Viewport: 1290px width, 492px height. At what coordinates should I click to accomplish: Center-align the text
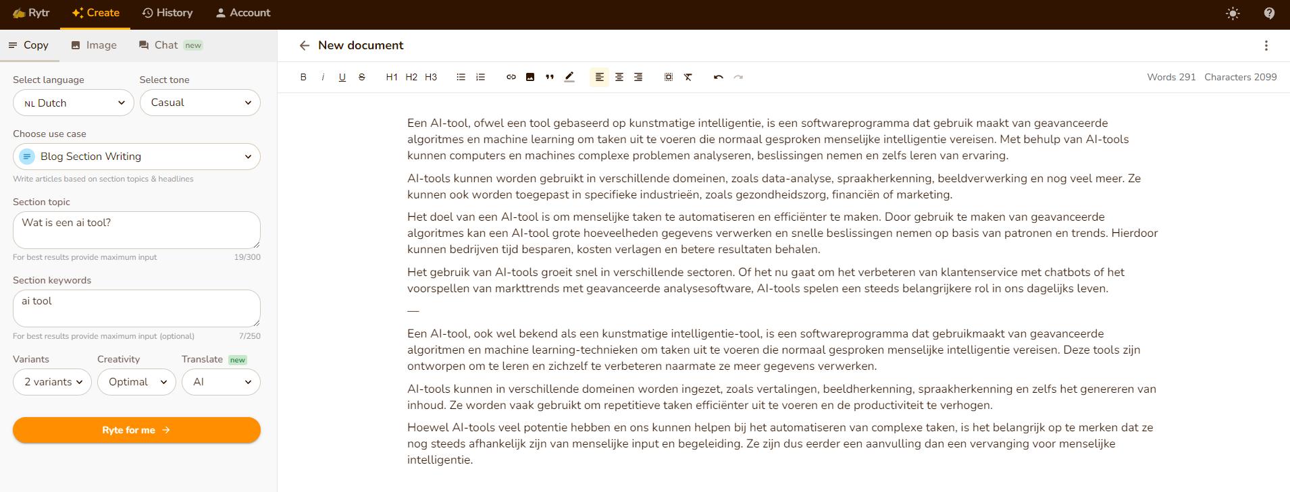[619, 77]
